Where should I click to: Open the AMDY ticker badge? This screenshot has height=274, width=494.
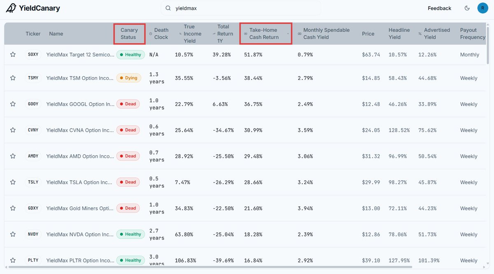(x=33, y=156)
